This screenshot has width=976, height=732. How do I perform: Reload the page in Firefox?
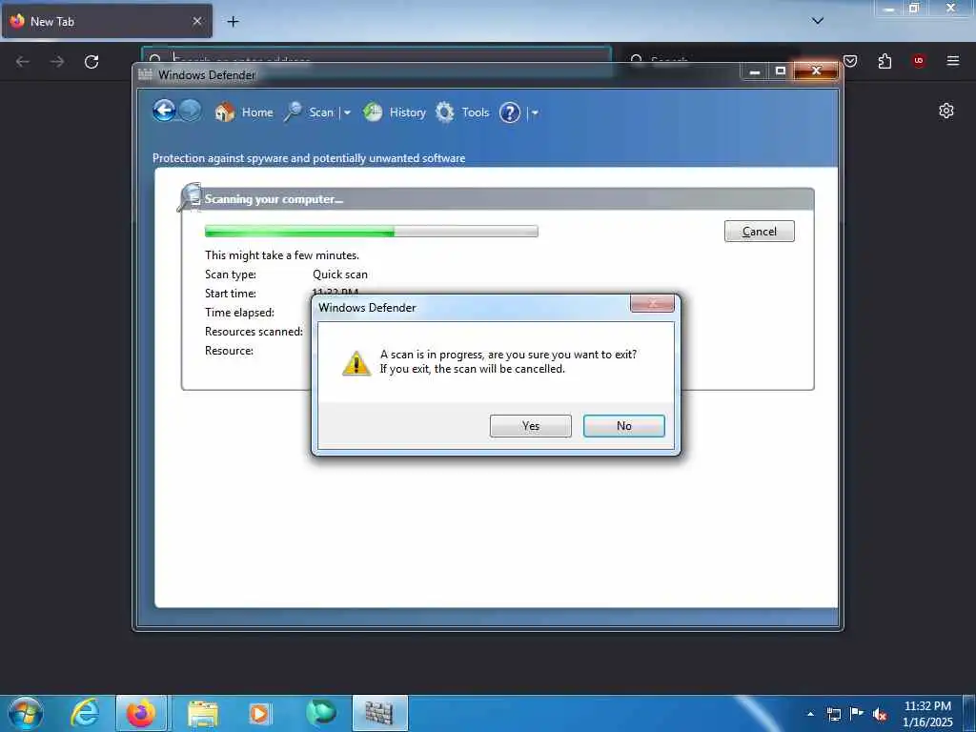91,61
